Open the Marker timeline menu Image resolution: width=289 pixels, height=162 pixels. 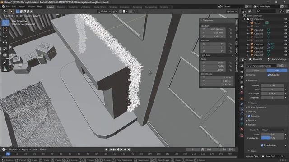(43, 150)
